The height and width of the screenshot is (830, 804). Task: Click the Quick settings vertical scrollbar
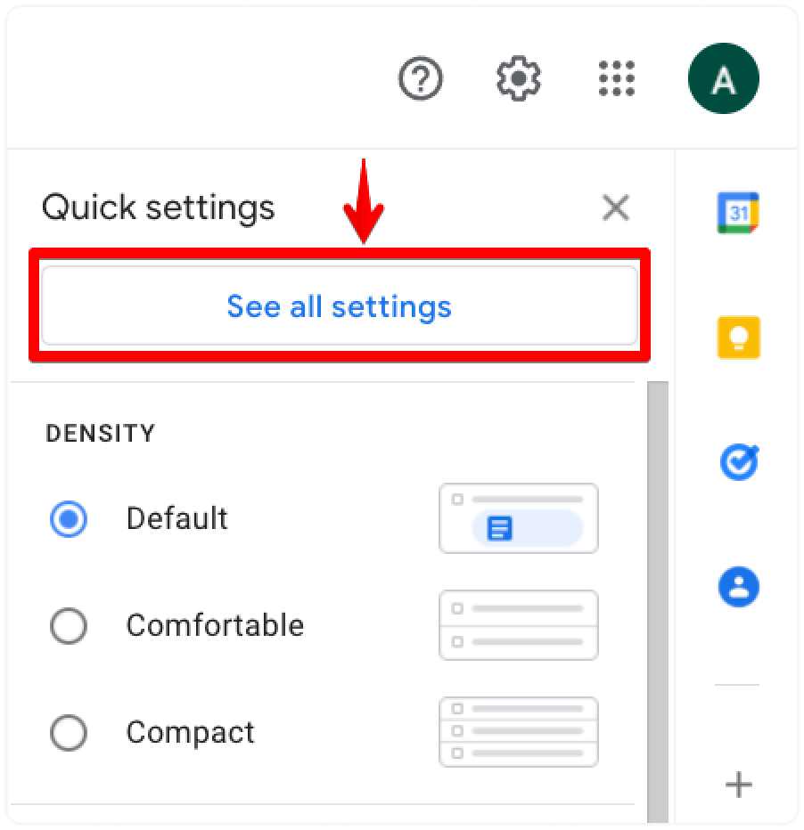658,602
